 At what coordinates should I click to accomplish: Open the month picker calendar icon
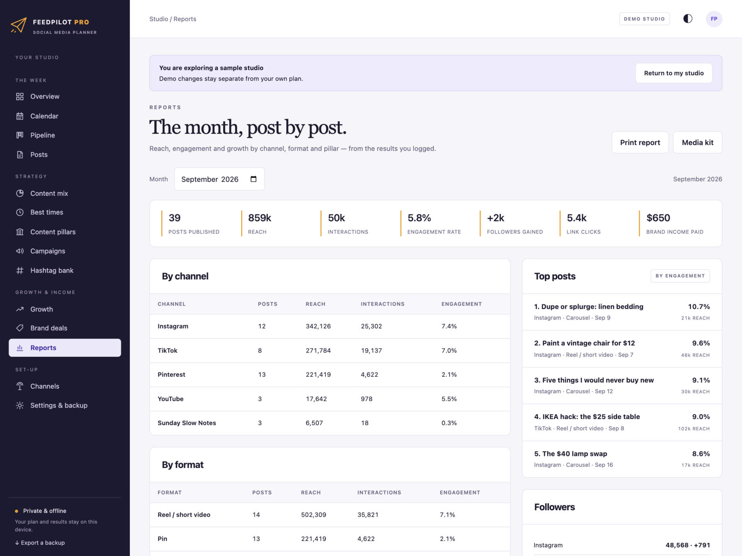[x=254, y=179]
